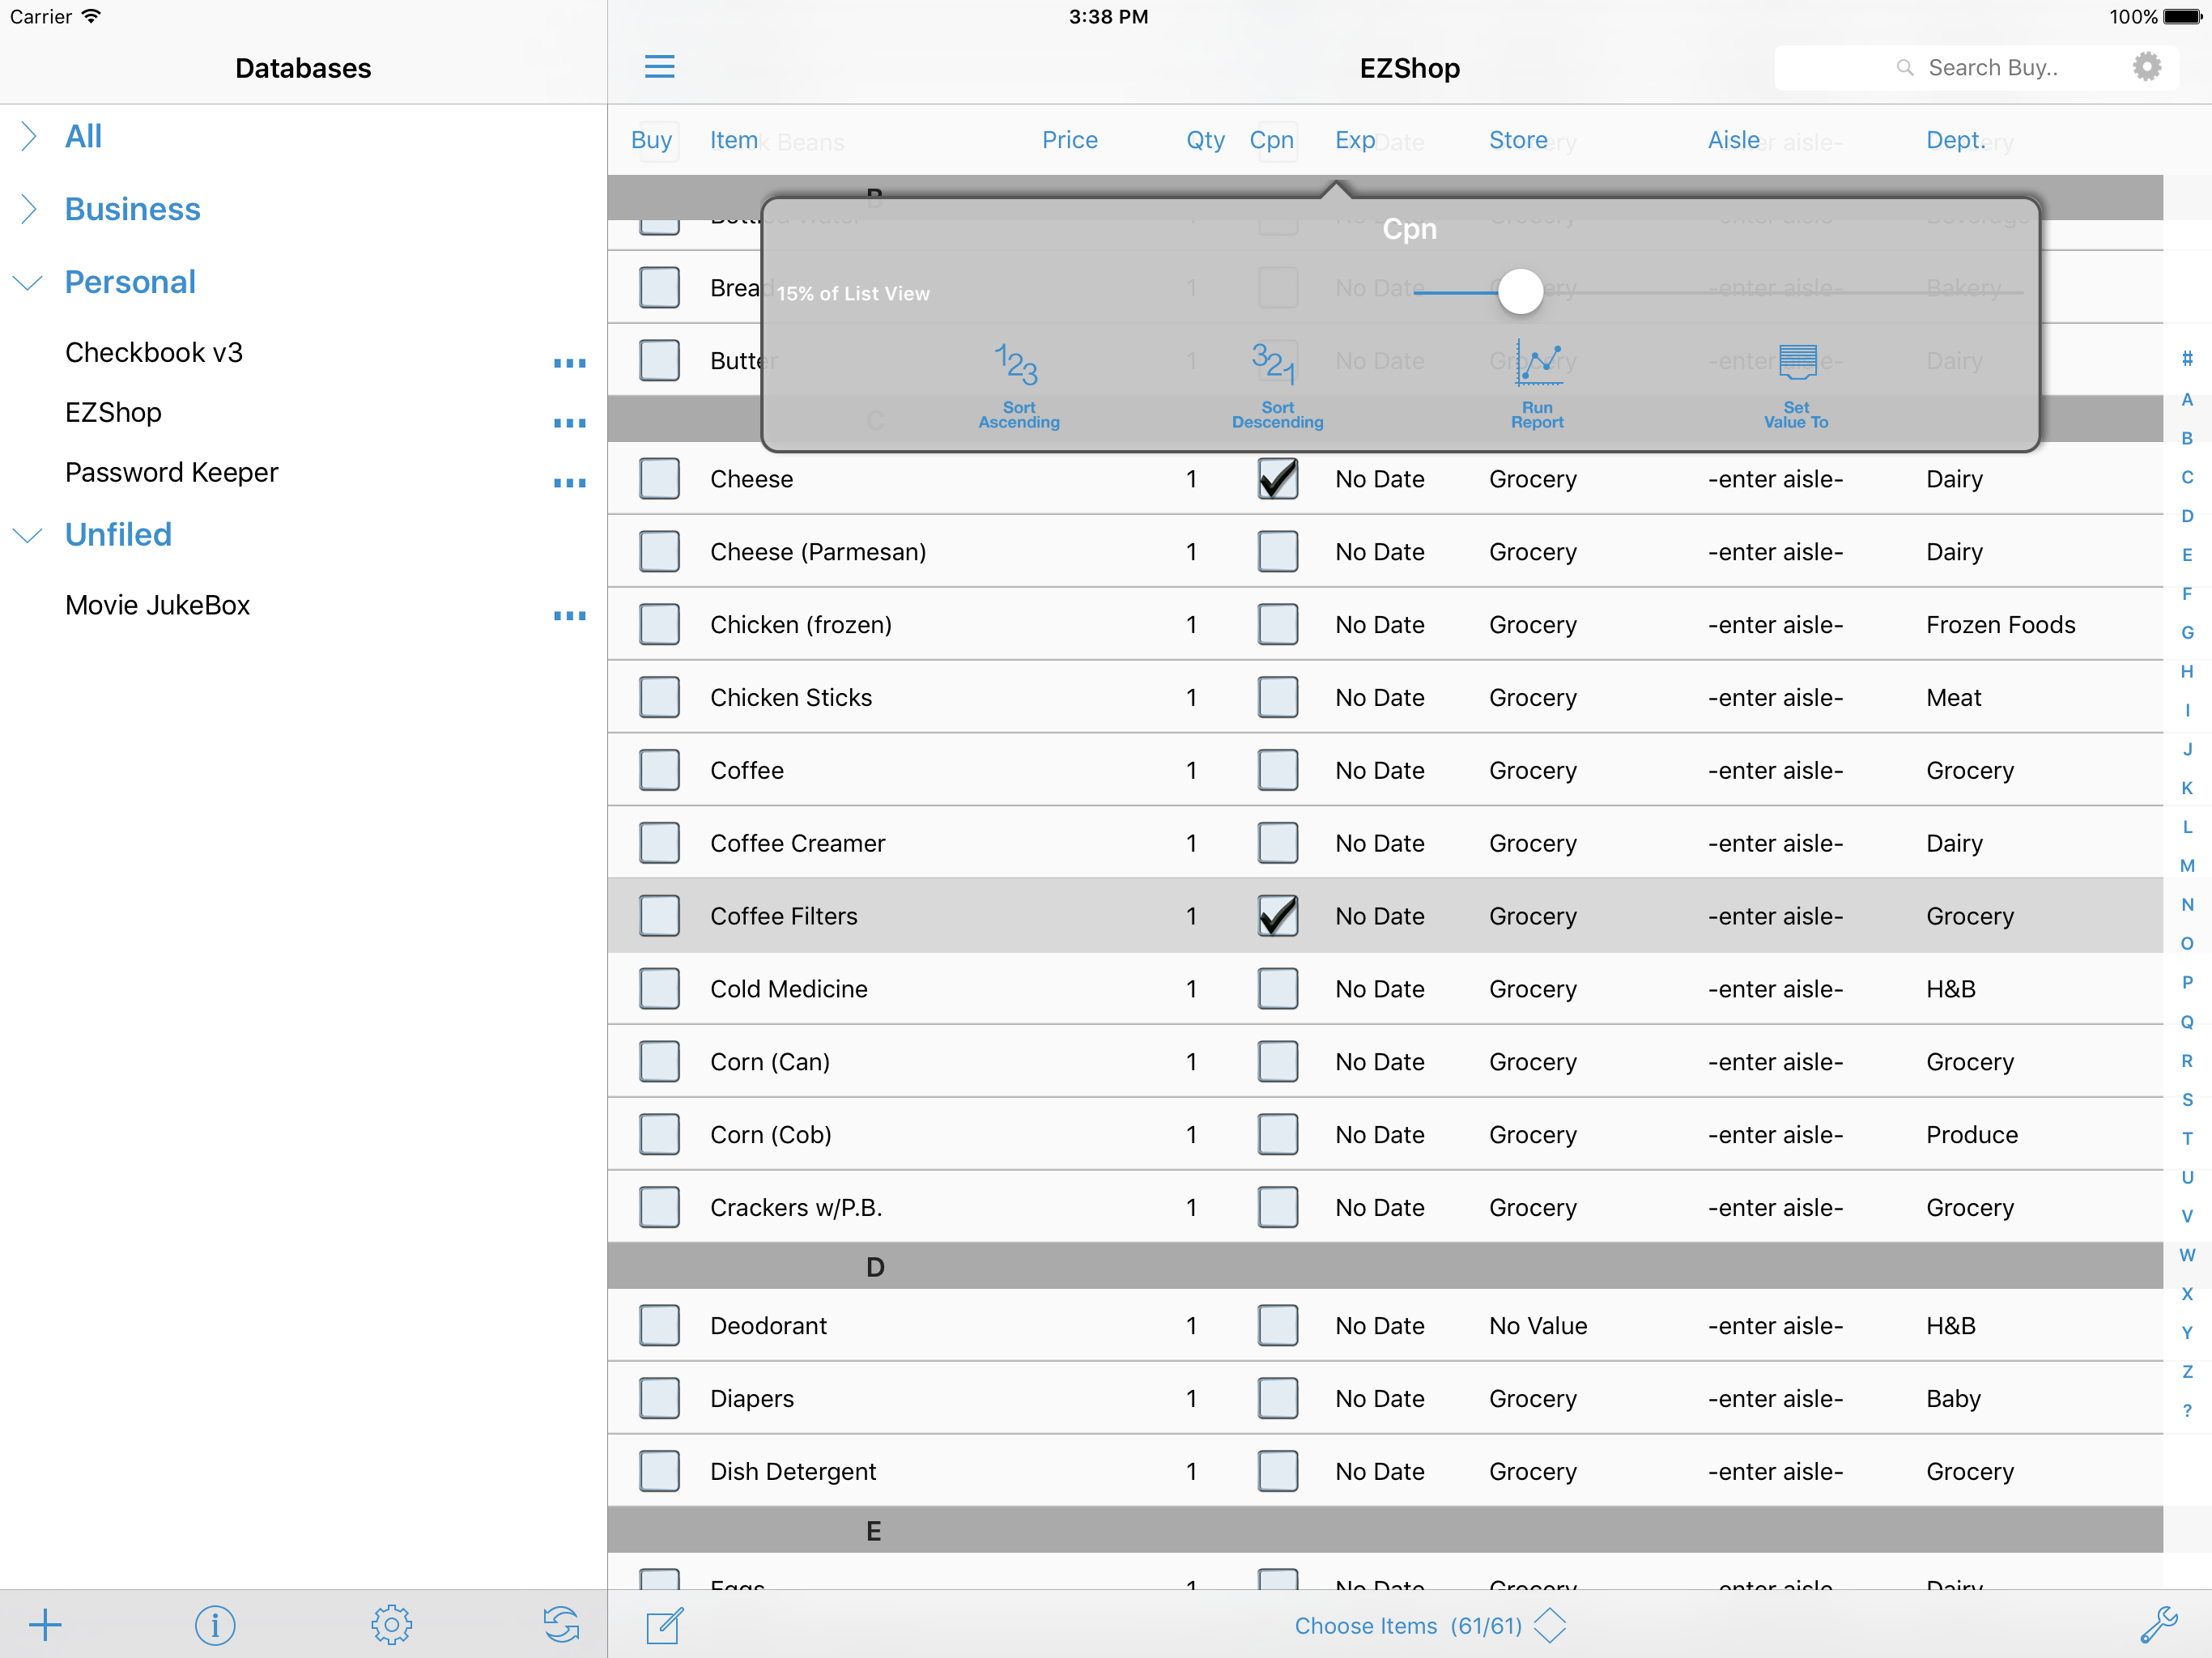Tap the sync databases icon
Screen dimensions: 2212x1658
tap(561, 1624)
